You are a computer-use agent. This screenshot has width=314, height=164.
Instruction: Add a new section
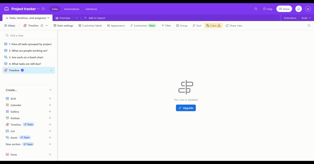coord(50,144)
